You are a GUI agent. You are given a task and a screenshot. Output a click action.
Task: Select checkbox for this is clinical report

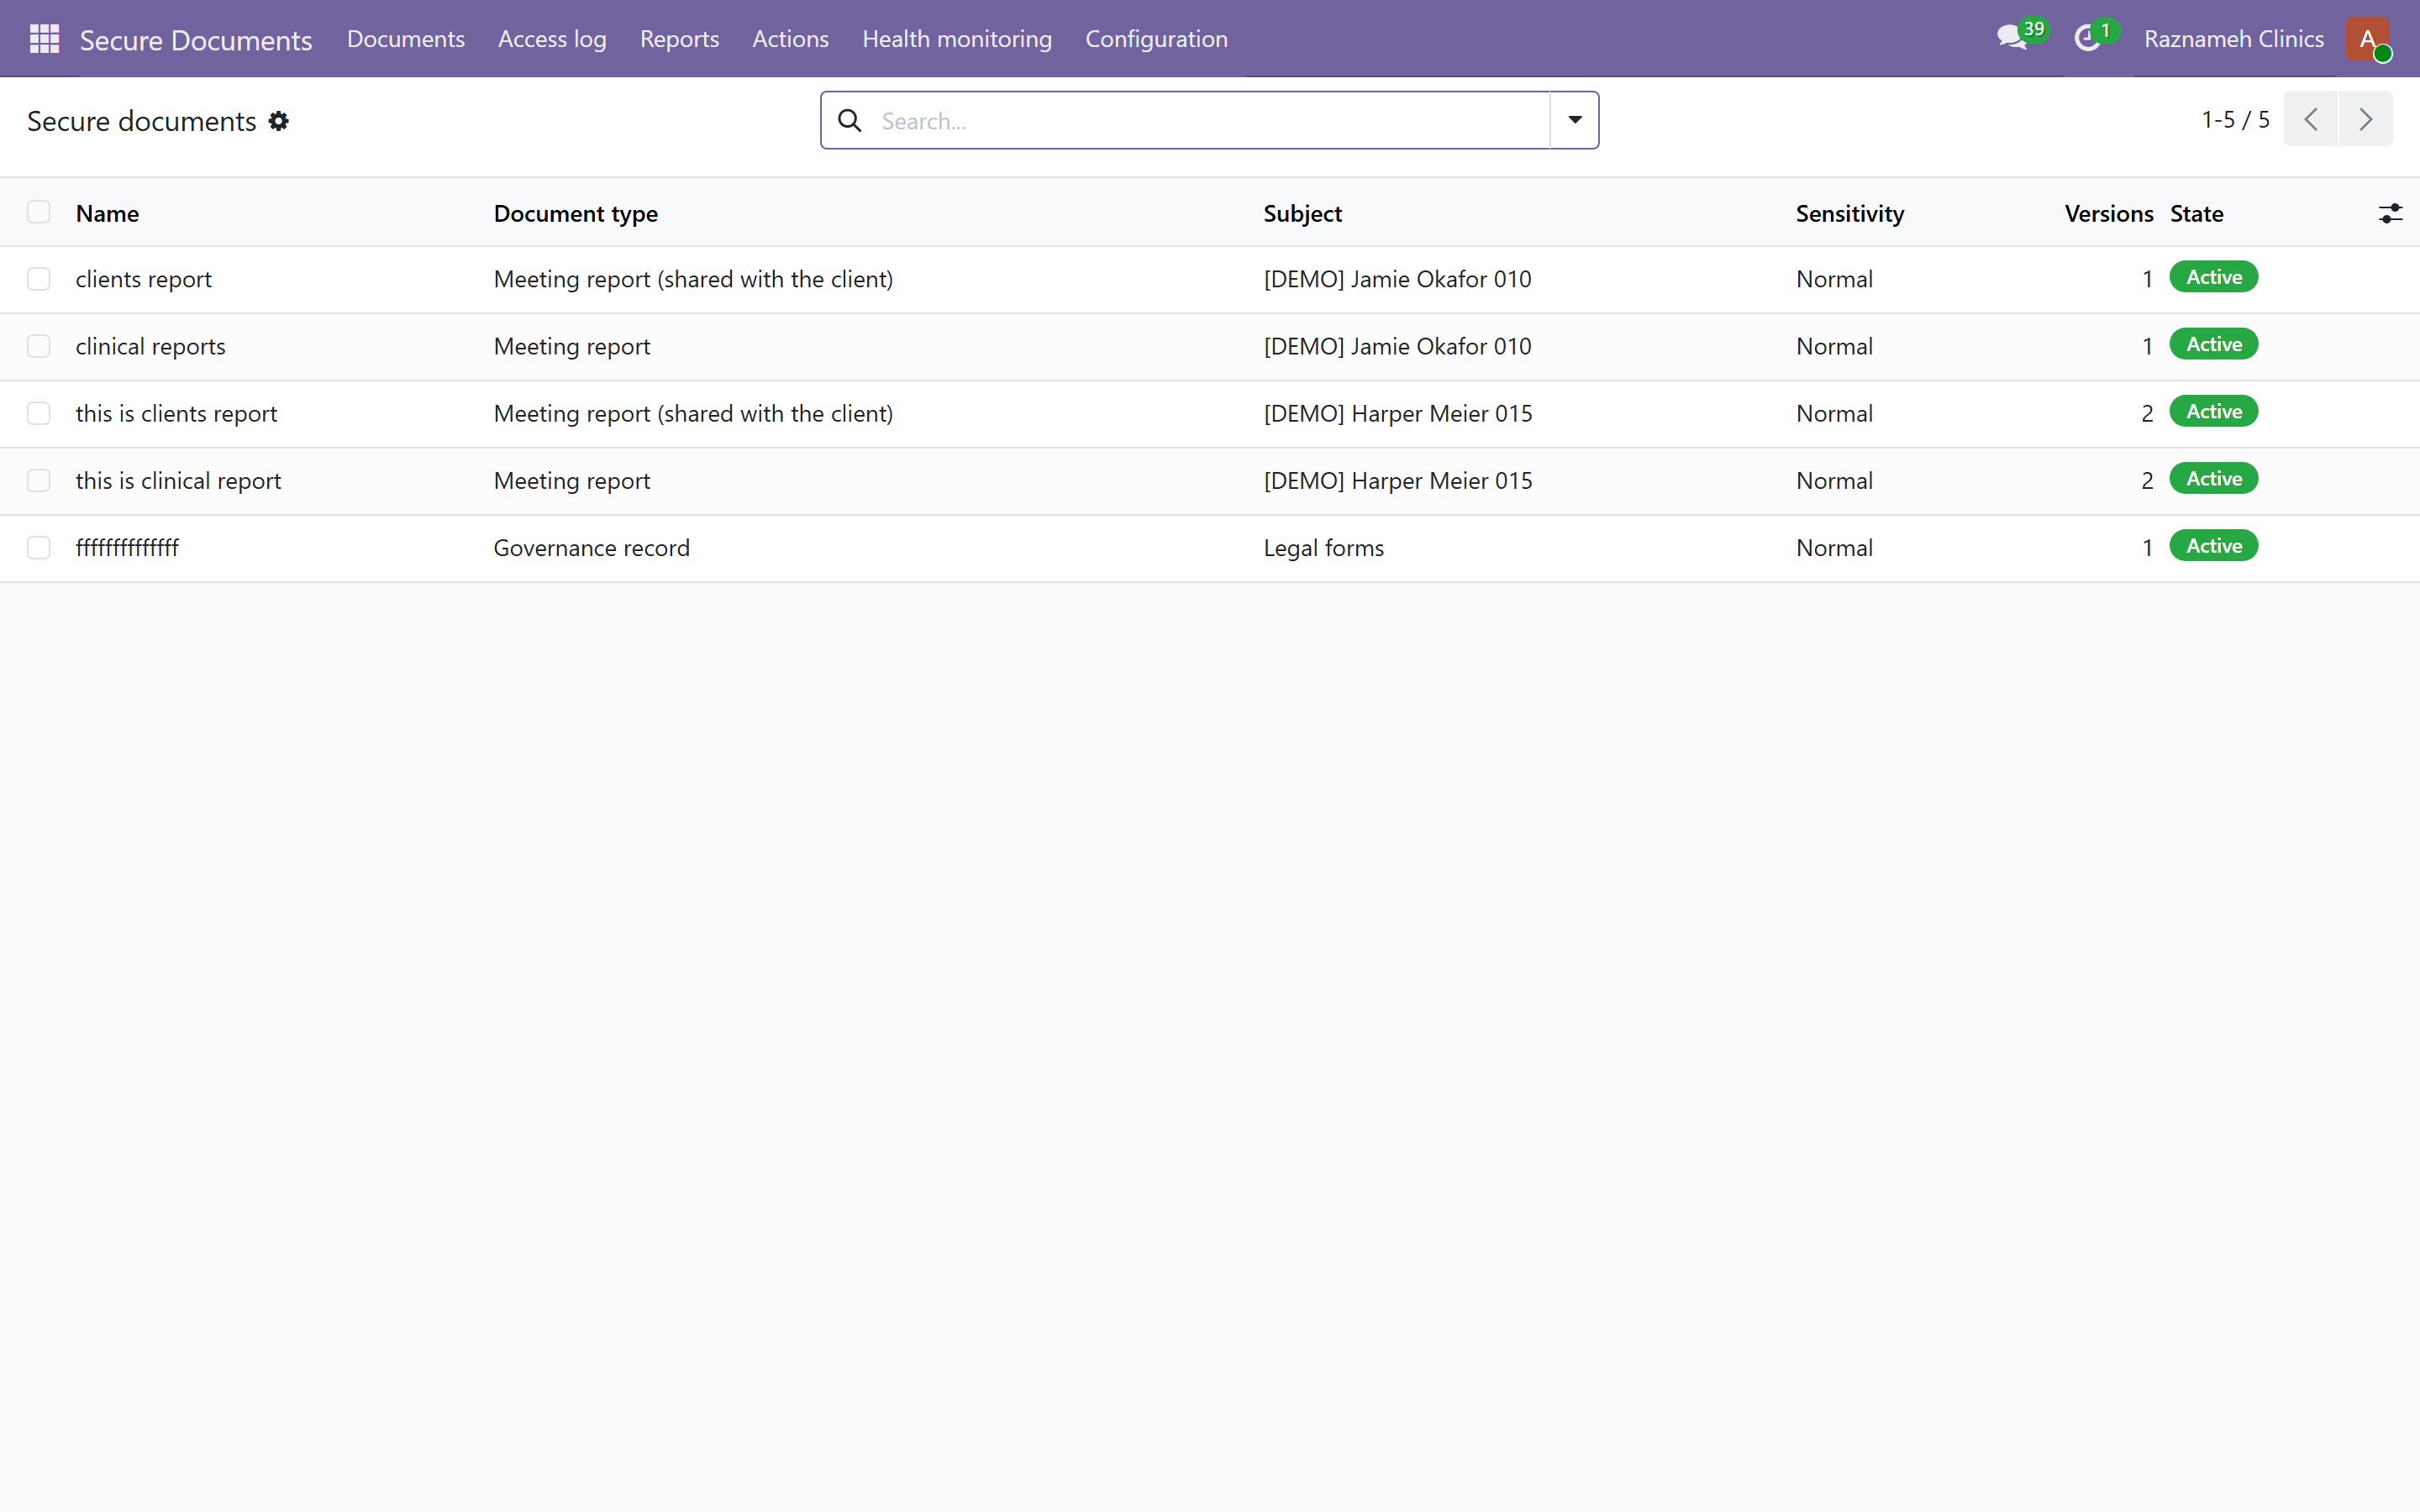click(39, 481)
